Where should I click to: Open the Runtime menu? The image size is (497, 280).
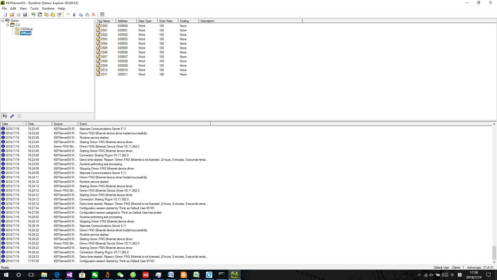click(48, 8)
